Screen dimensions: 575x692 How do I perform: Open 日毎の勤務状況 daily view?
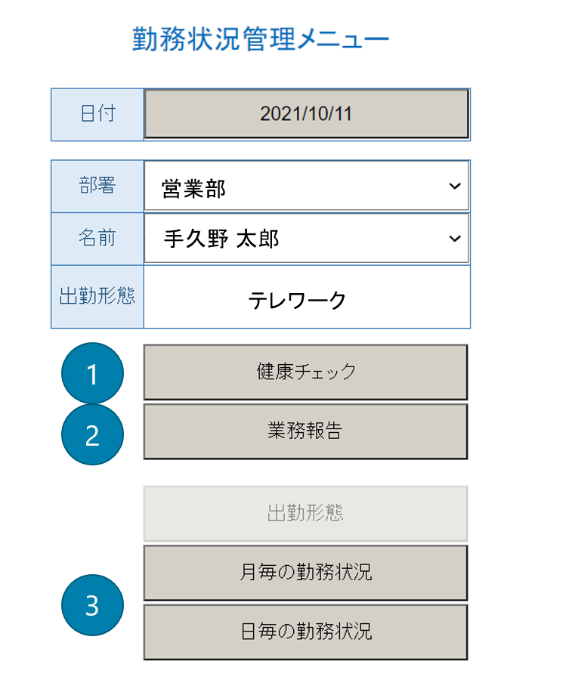tap(305, 632)
